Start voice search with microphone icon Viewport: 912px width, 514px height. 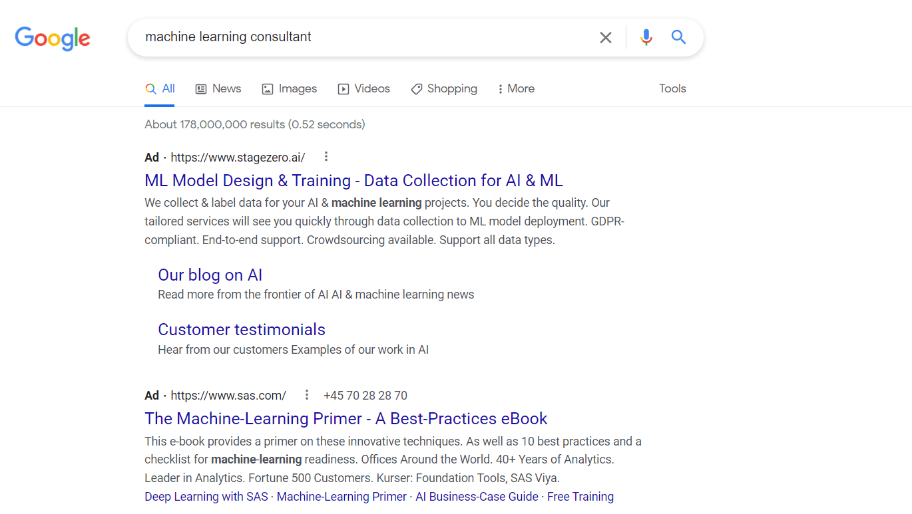pos(646,38)
